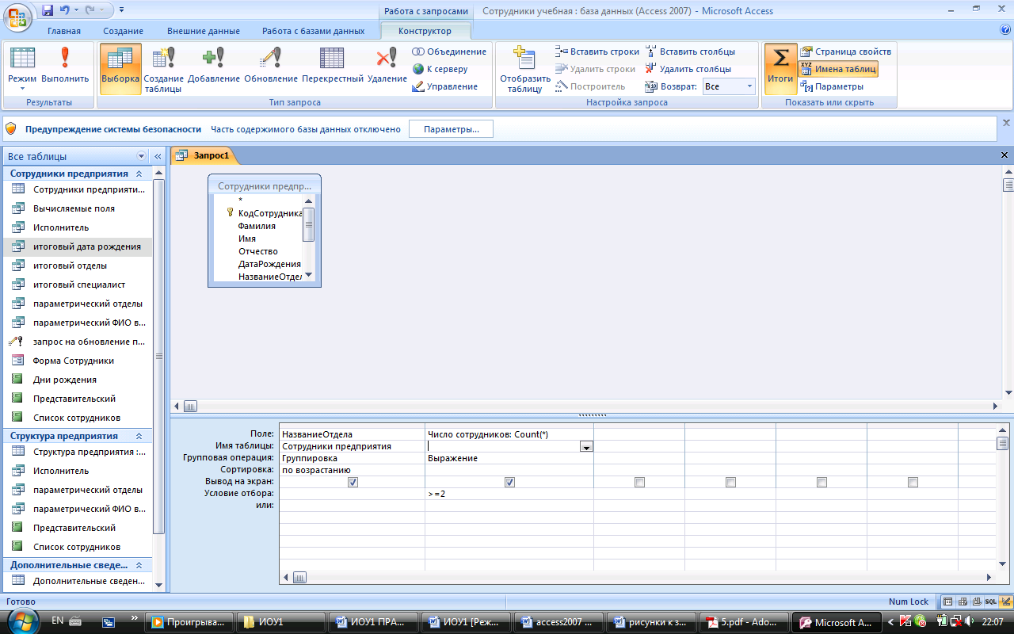Switch to SQL view in status bar
The width and height of the screenshot is (1014, 634).
[990, 602]
